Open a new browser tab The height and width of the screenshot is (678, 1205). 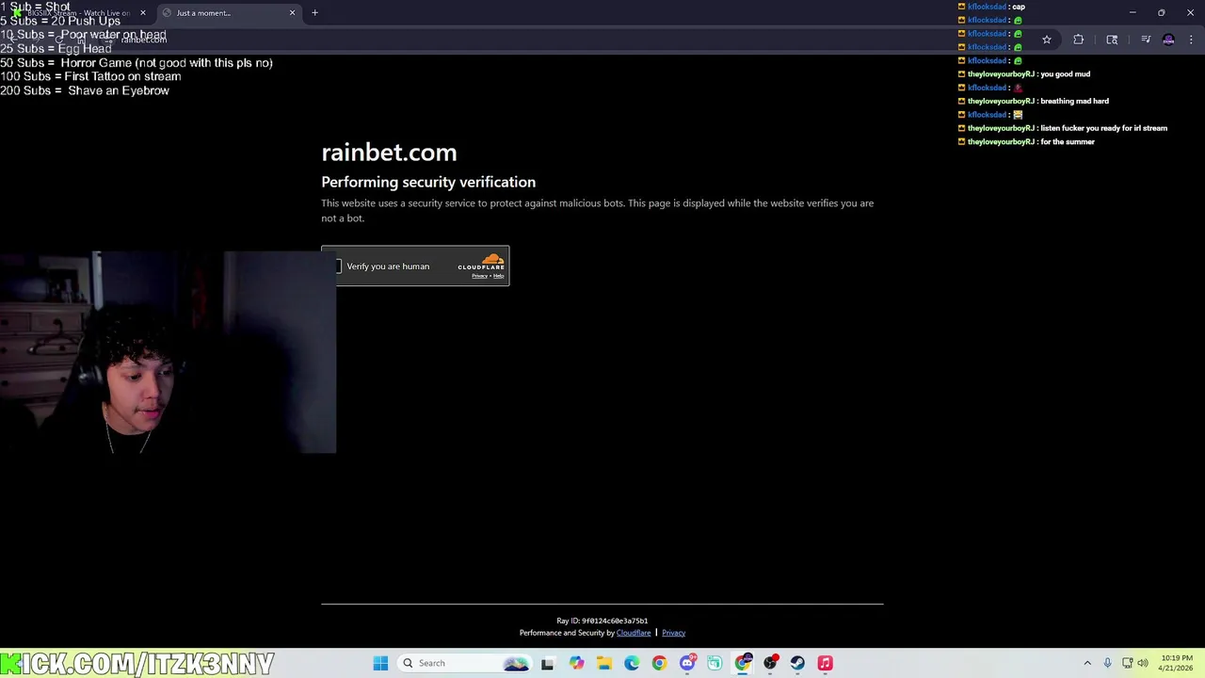pyautogui.click(x=314, y=13)
